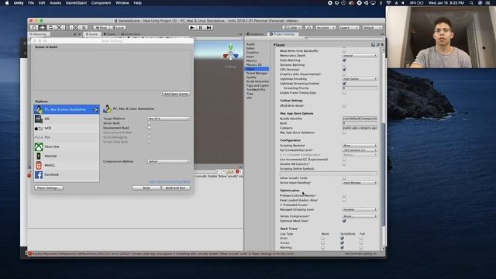Select the Transform tool in Unity toolbar

pyautogui.click(x=75, y=28)
